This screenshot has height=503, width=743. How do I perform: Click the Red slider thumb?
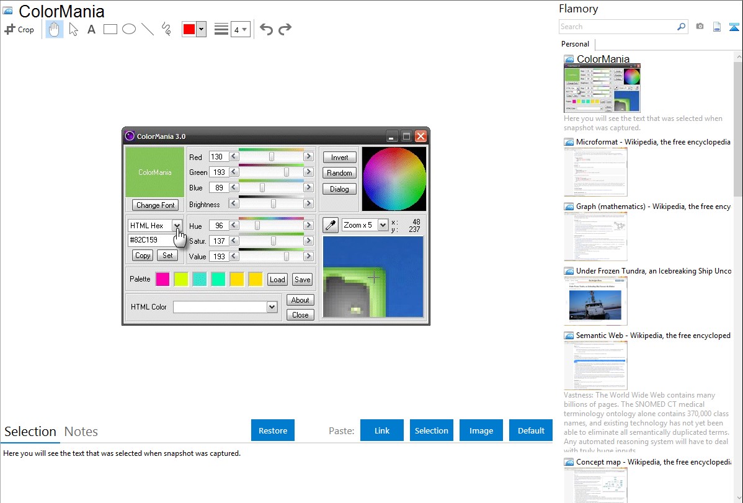272,156
